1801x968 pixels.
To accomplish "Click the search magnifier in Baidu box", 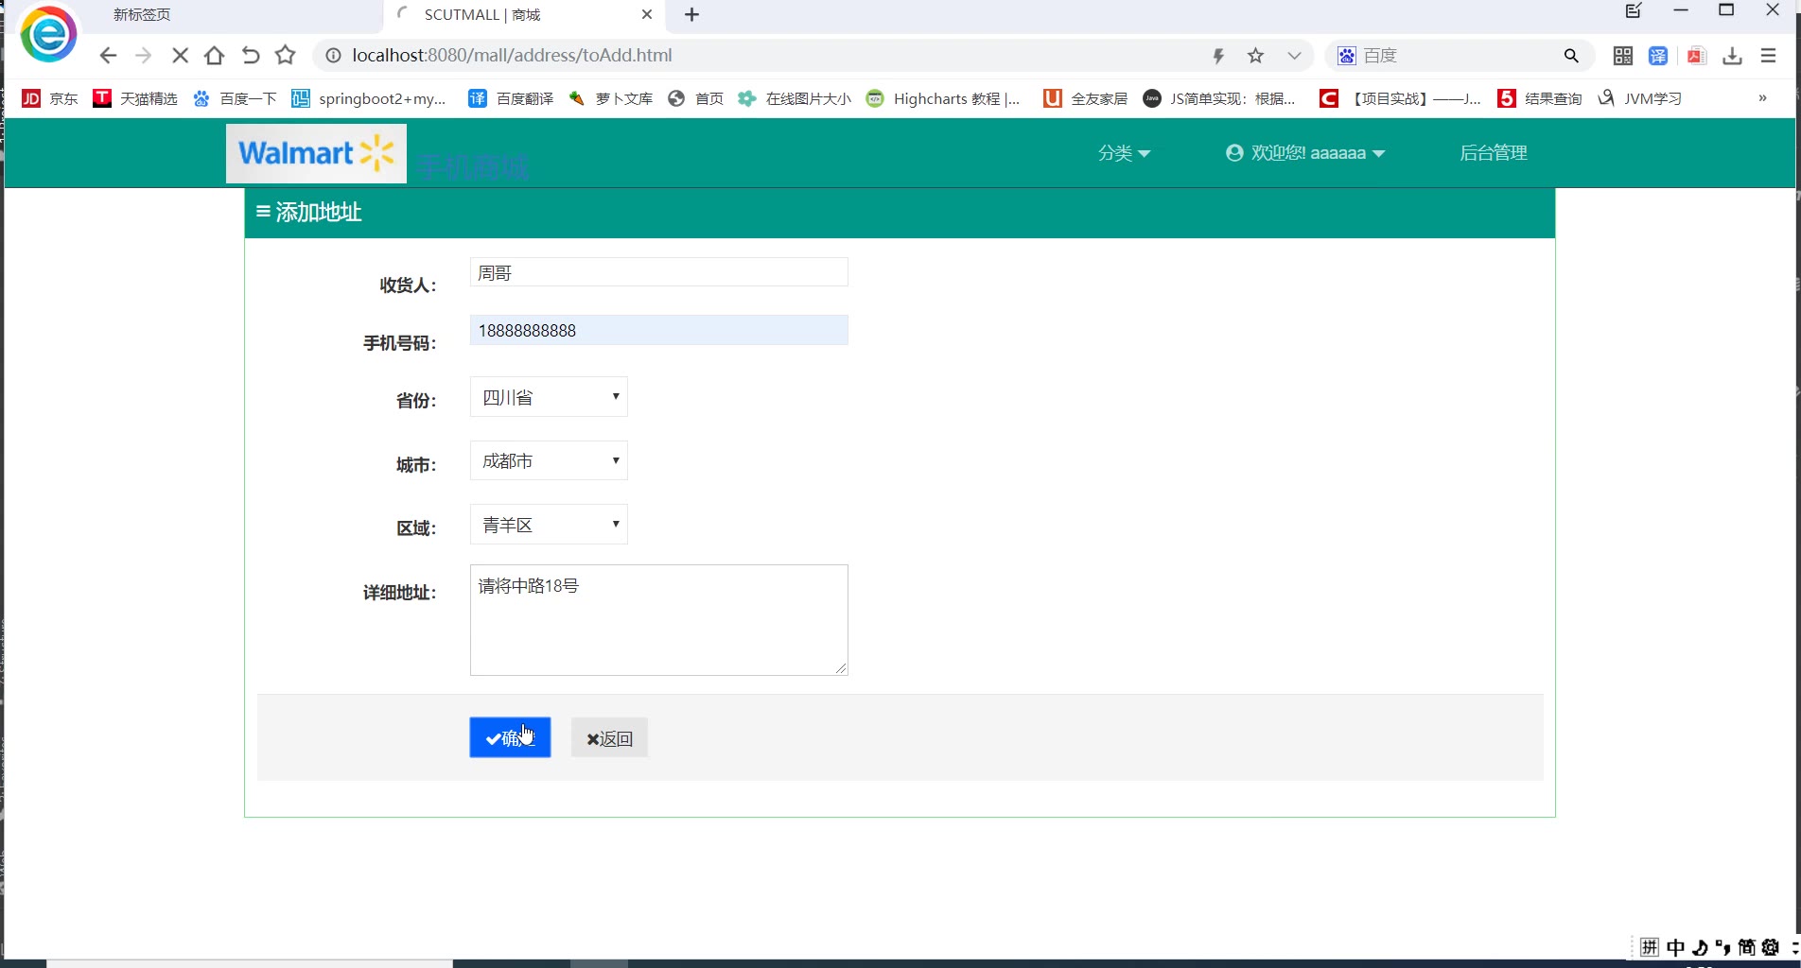I will click(1571, 56).
